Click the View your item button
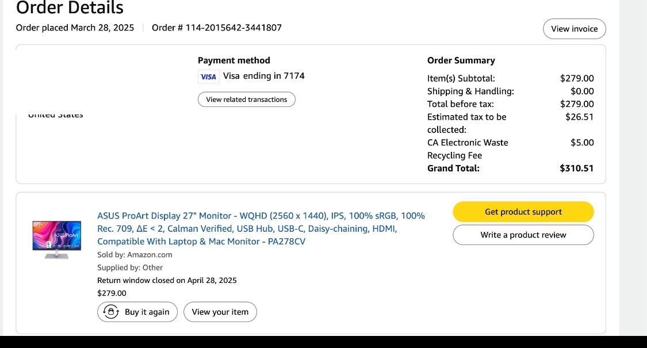Viewport: 647px width, 348px height. 220,312
